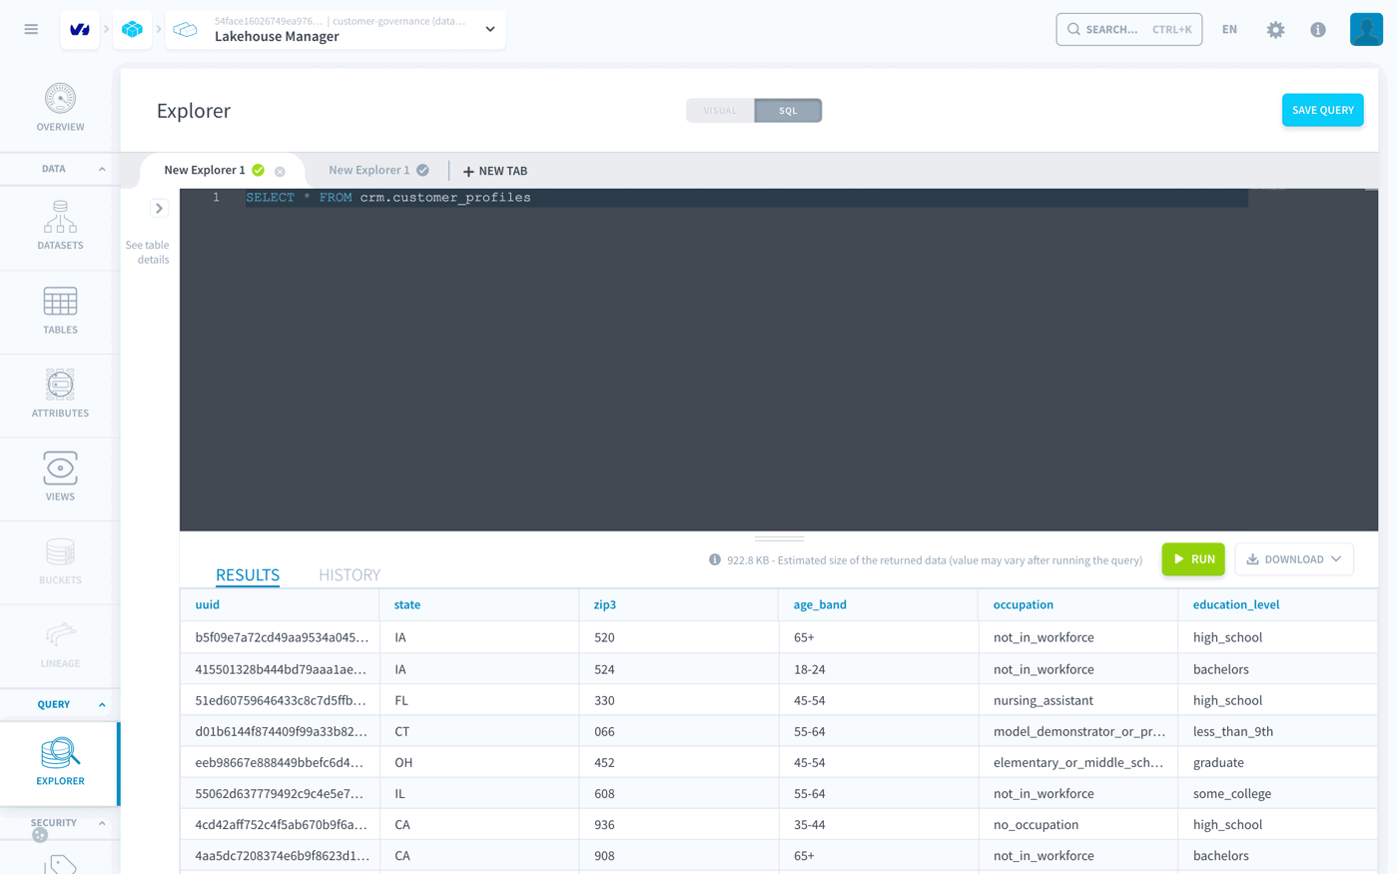Go to Datasets in sidebar
Viewport: 1398px width, 874px height.
pyautogui.click(x=60, y=225)
